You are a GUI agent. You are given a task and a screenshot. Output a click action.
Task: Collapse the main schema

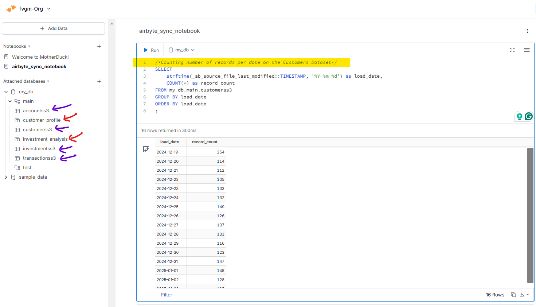[x=10, y=101]
